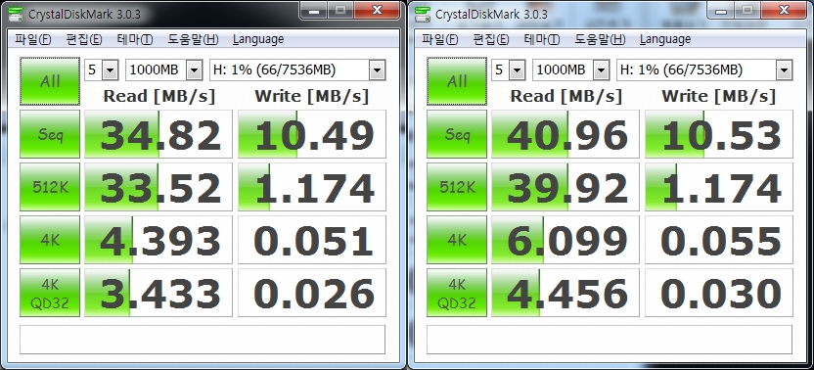Screen dimensions: 814x370
Task: Click the comment field at bottom of right window
Action: coord(610,340)
